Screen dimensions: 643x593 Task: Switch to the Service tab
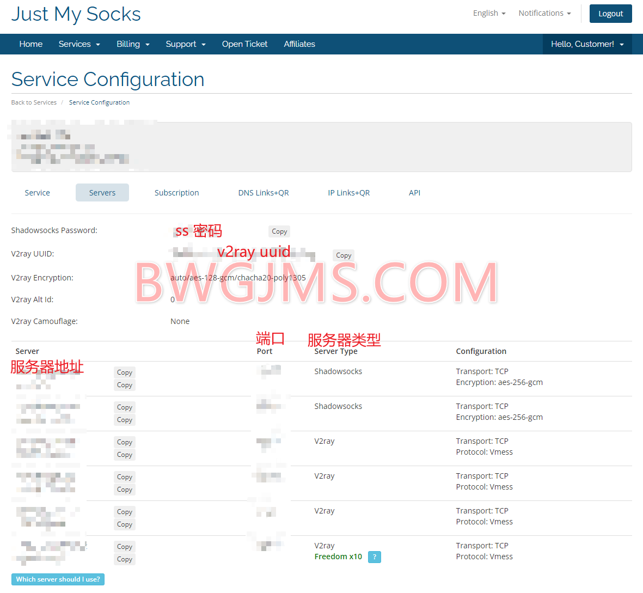point(37,193)
